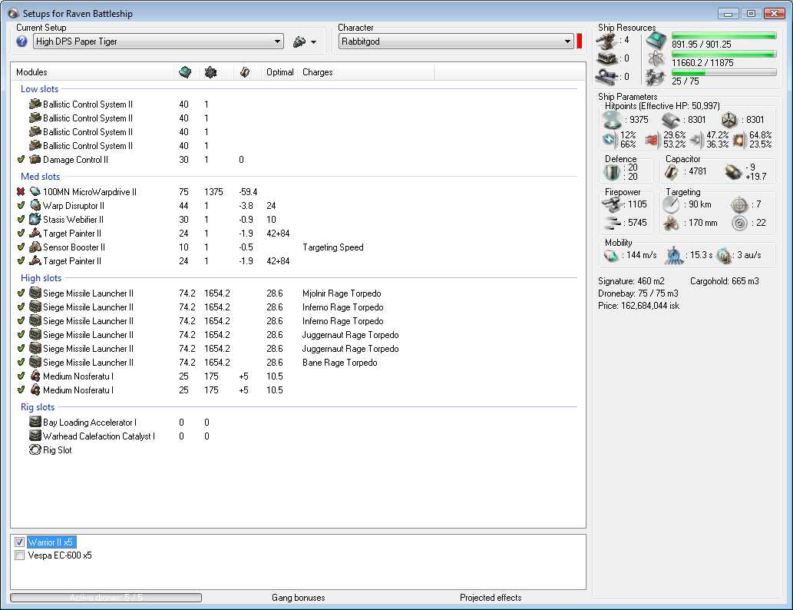
Task: Click the first Ballistic Control System II icon
Action: tap(35, 104)
